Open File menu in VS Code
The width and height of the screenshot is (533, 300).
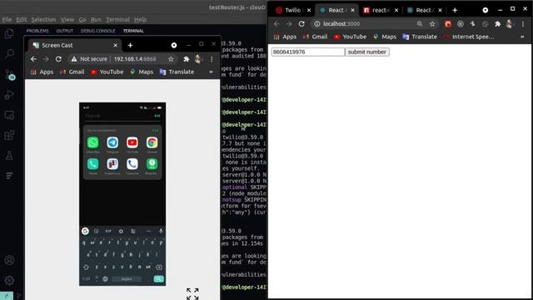click(7, 19)
